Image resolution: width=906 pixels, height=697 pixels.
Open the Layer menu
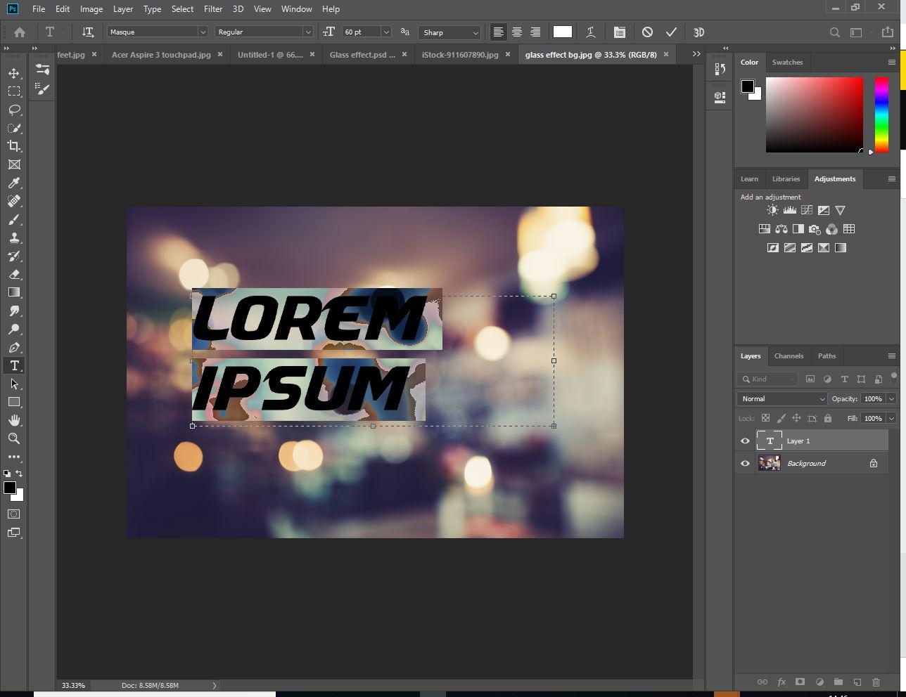[x=123, y=9]
